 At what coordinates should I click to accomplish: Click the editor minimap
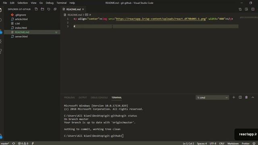tap(249, 17)
